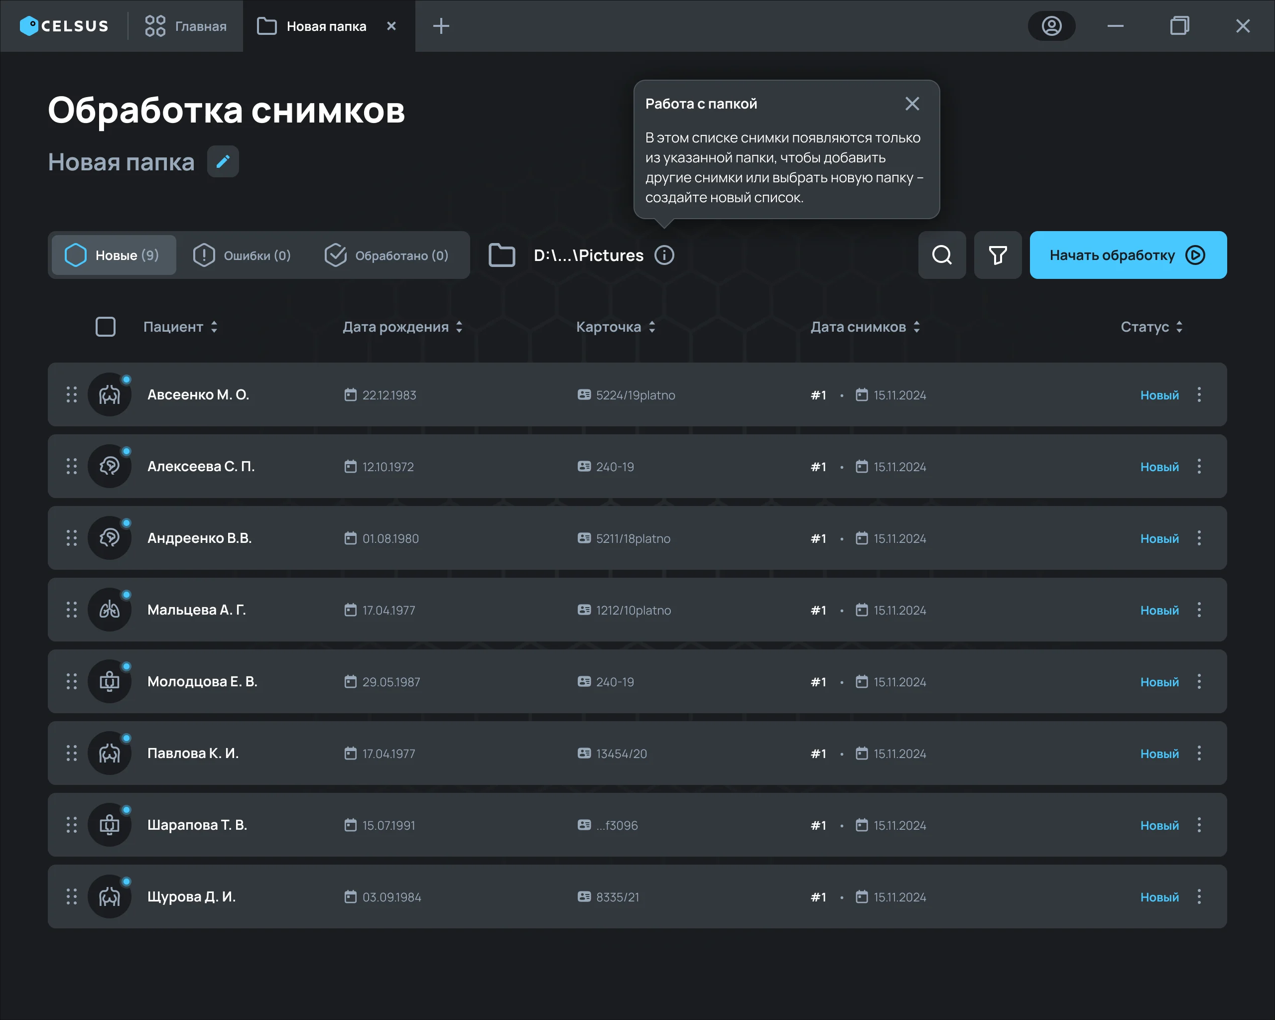Click the Новый status for Андреенко В.В.
This screenshot has width=1275, height=1020.
[x=1159, y=538]
